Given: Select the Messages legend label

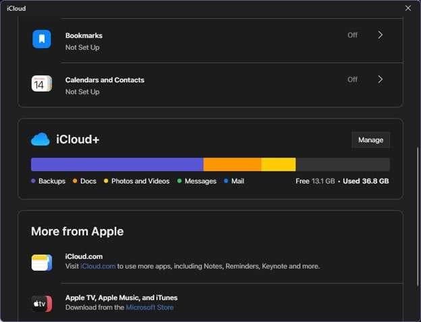Looking at the screenshot, I should 200,181.
